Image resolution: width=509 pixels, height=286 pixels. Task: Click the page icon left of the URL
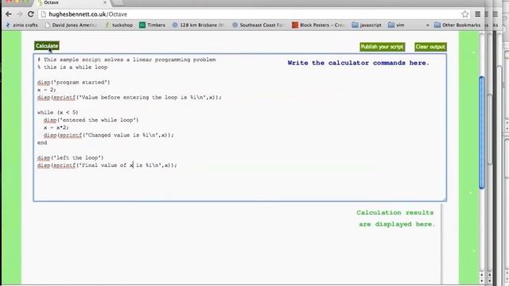point(44,14)
